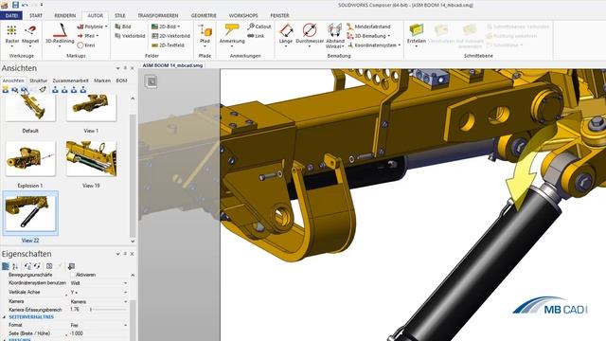Select the View 1 thumbnail
The image size is (606, 341).
[91, 108]
